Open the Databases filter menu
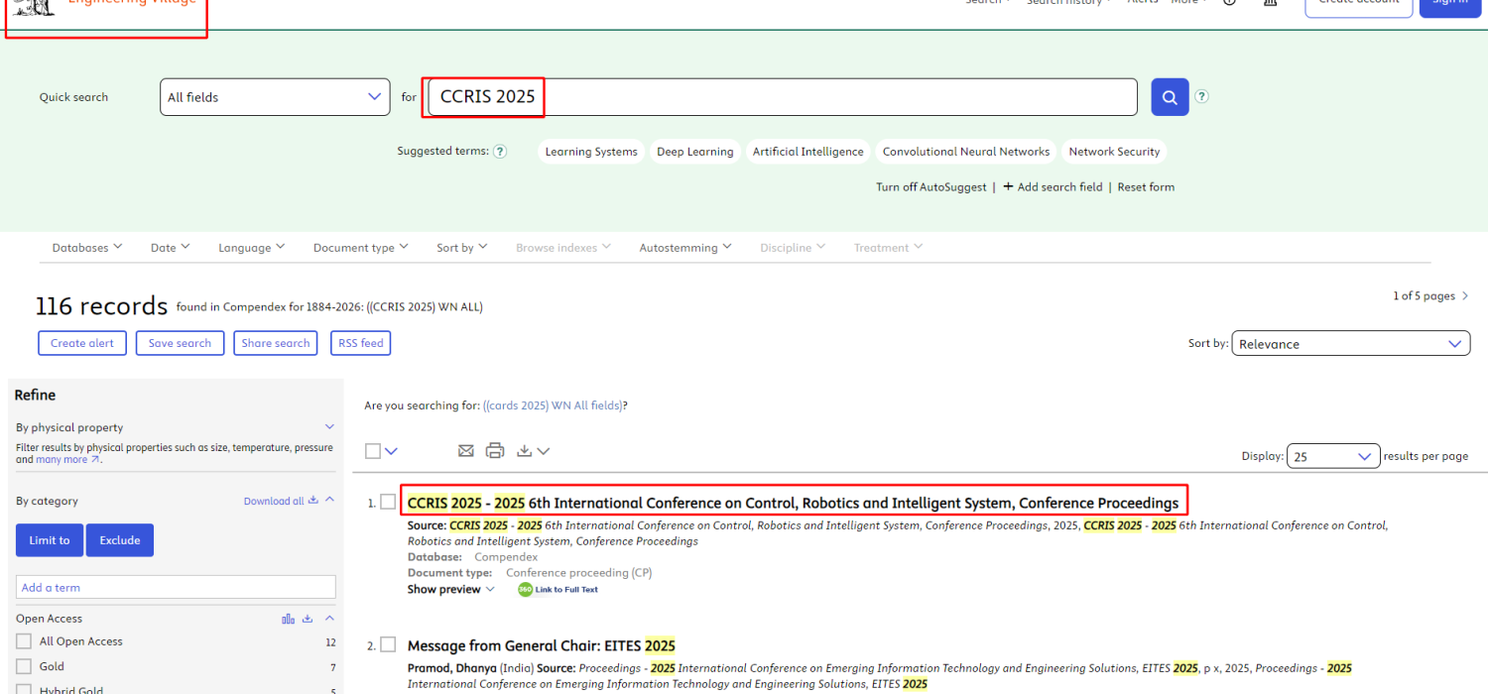This screenshot has height=694, width=1488. (x=87, y=248)
